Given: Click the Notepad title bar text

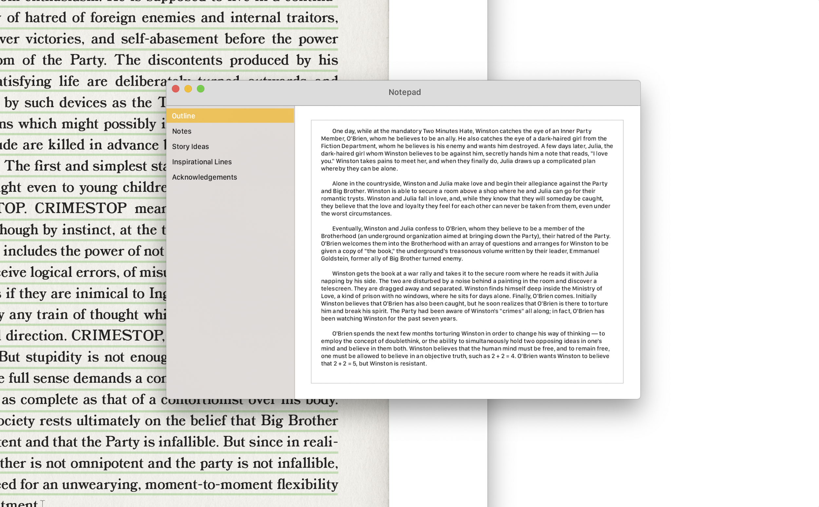Looking at the screenshot, I should tap(405, 92).
